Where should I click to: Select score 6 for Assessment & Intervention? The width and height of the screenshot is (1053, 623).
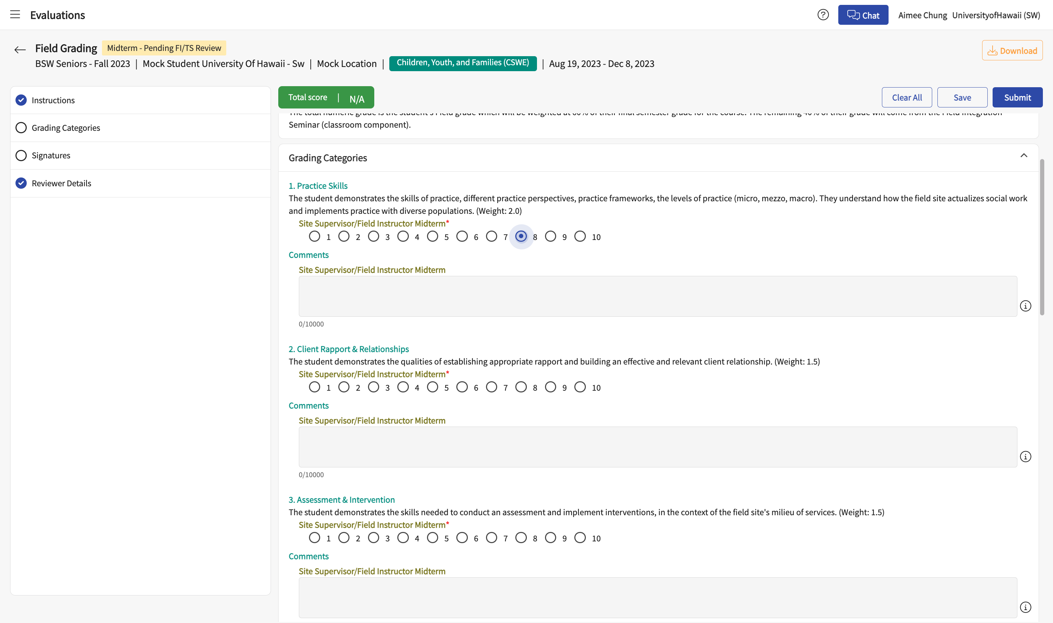[x=462, y=538]
